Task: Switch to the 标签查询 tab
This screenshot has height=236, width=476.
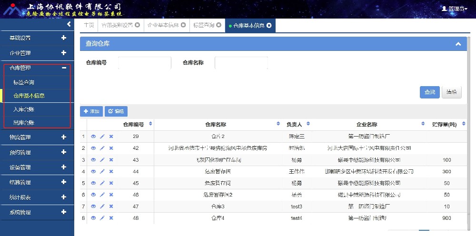Action: [204, 25]
